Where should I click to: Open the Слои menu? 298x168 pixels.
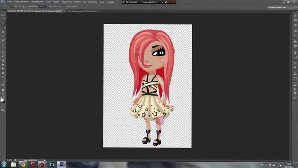coord(48,2)
